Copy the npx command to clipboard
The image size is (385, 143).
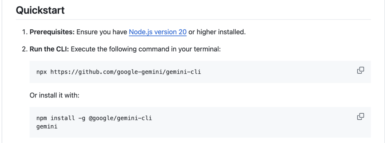tap(360, 70)
